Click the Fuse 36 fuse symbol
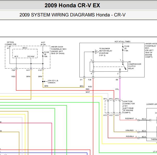Image resolution: width=157 pixels, height=155 pixels. [43, 54]
